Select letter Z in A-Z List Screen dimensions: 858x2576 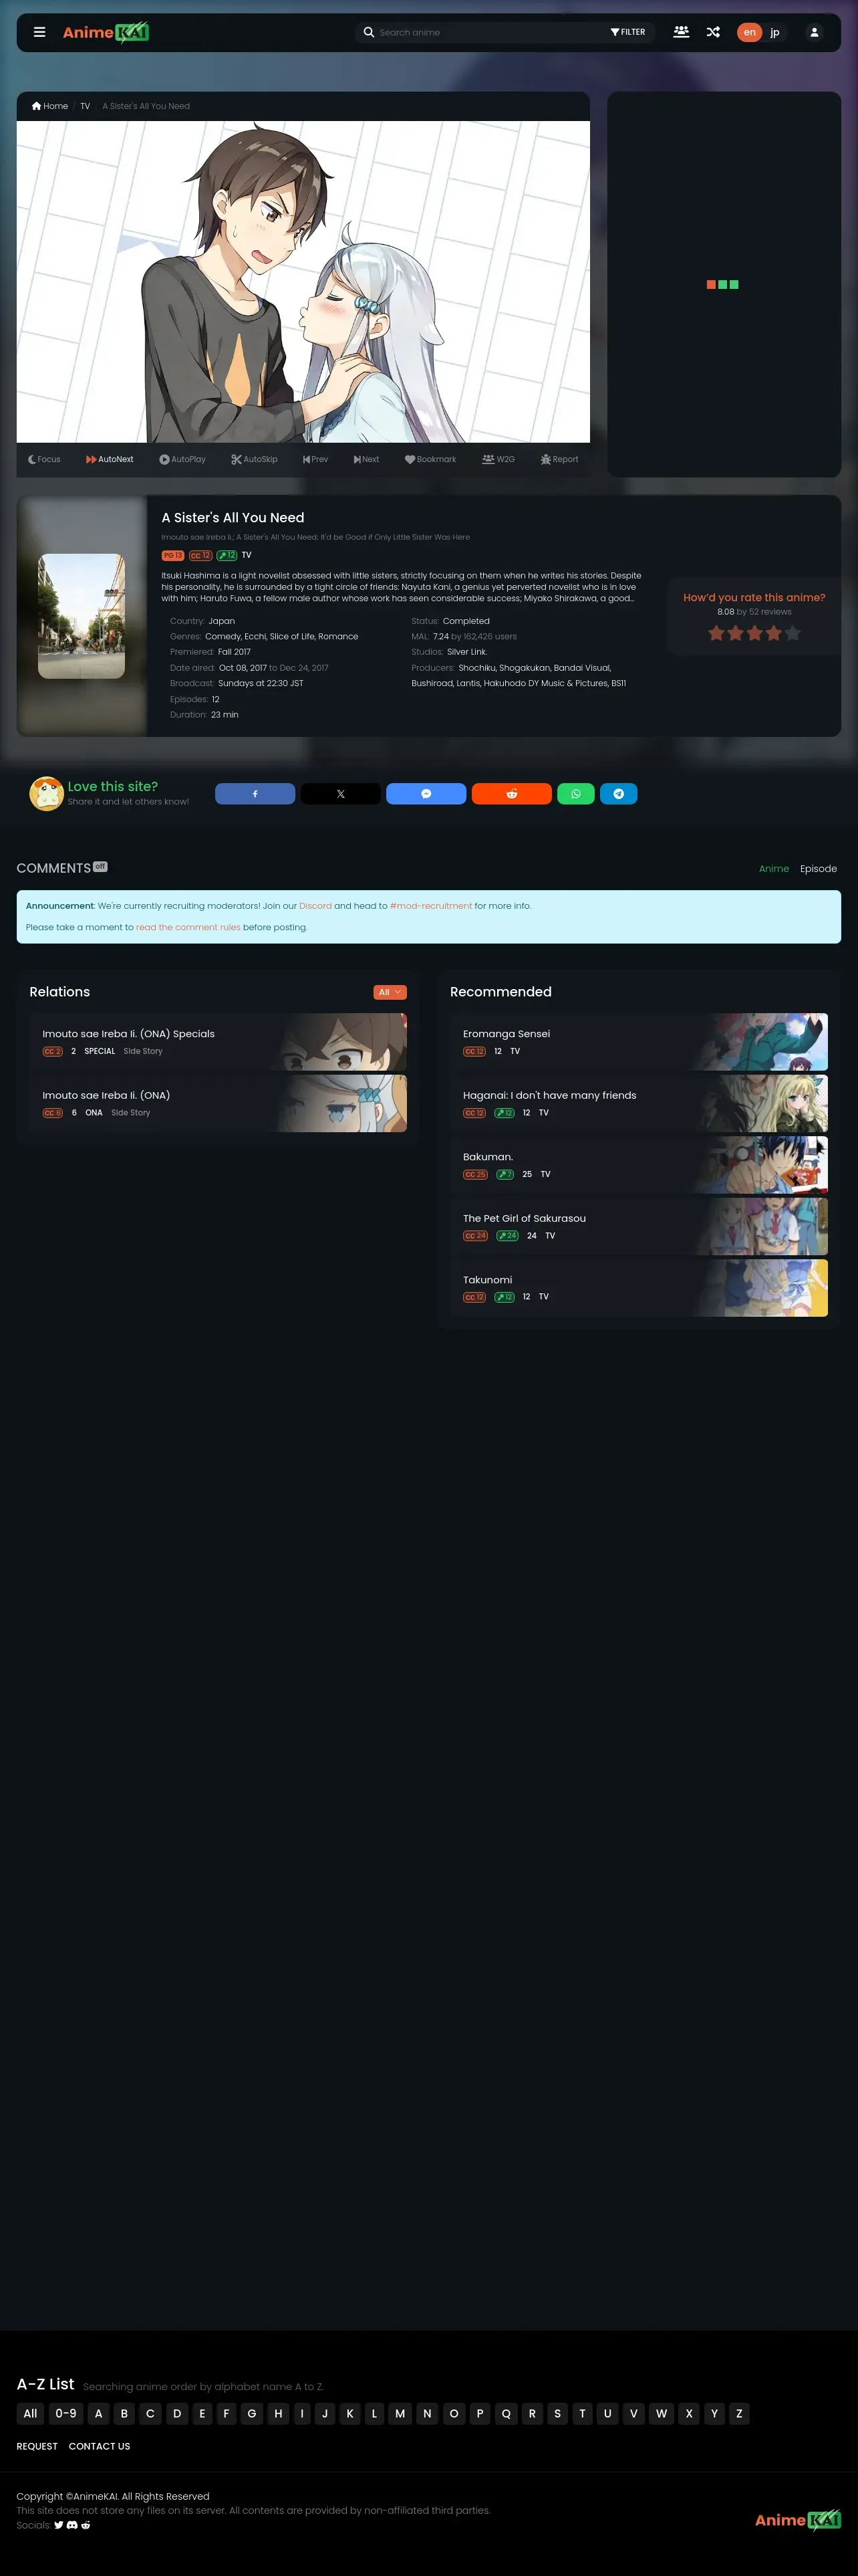739,2413
